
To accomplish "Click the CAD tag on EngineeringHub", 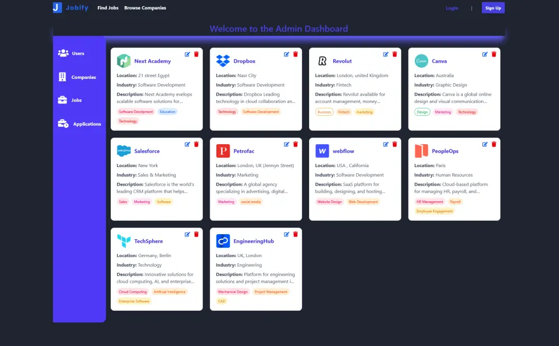I will 222,301.
